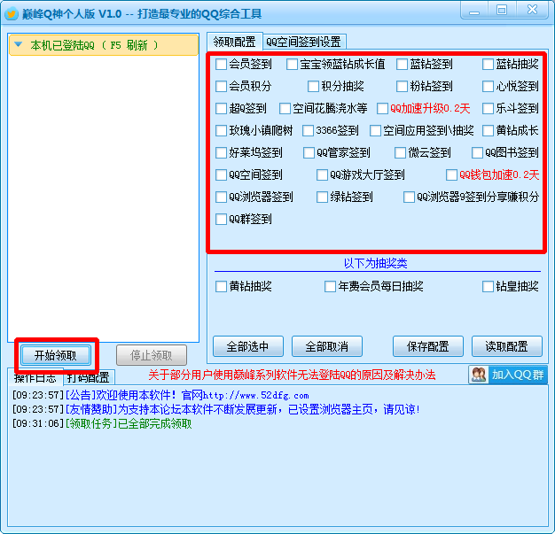Click the 加入QQ群 button
Image resolution: width=555 pixels, height=534 pixels.
(508, 375)
